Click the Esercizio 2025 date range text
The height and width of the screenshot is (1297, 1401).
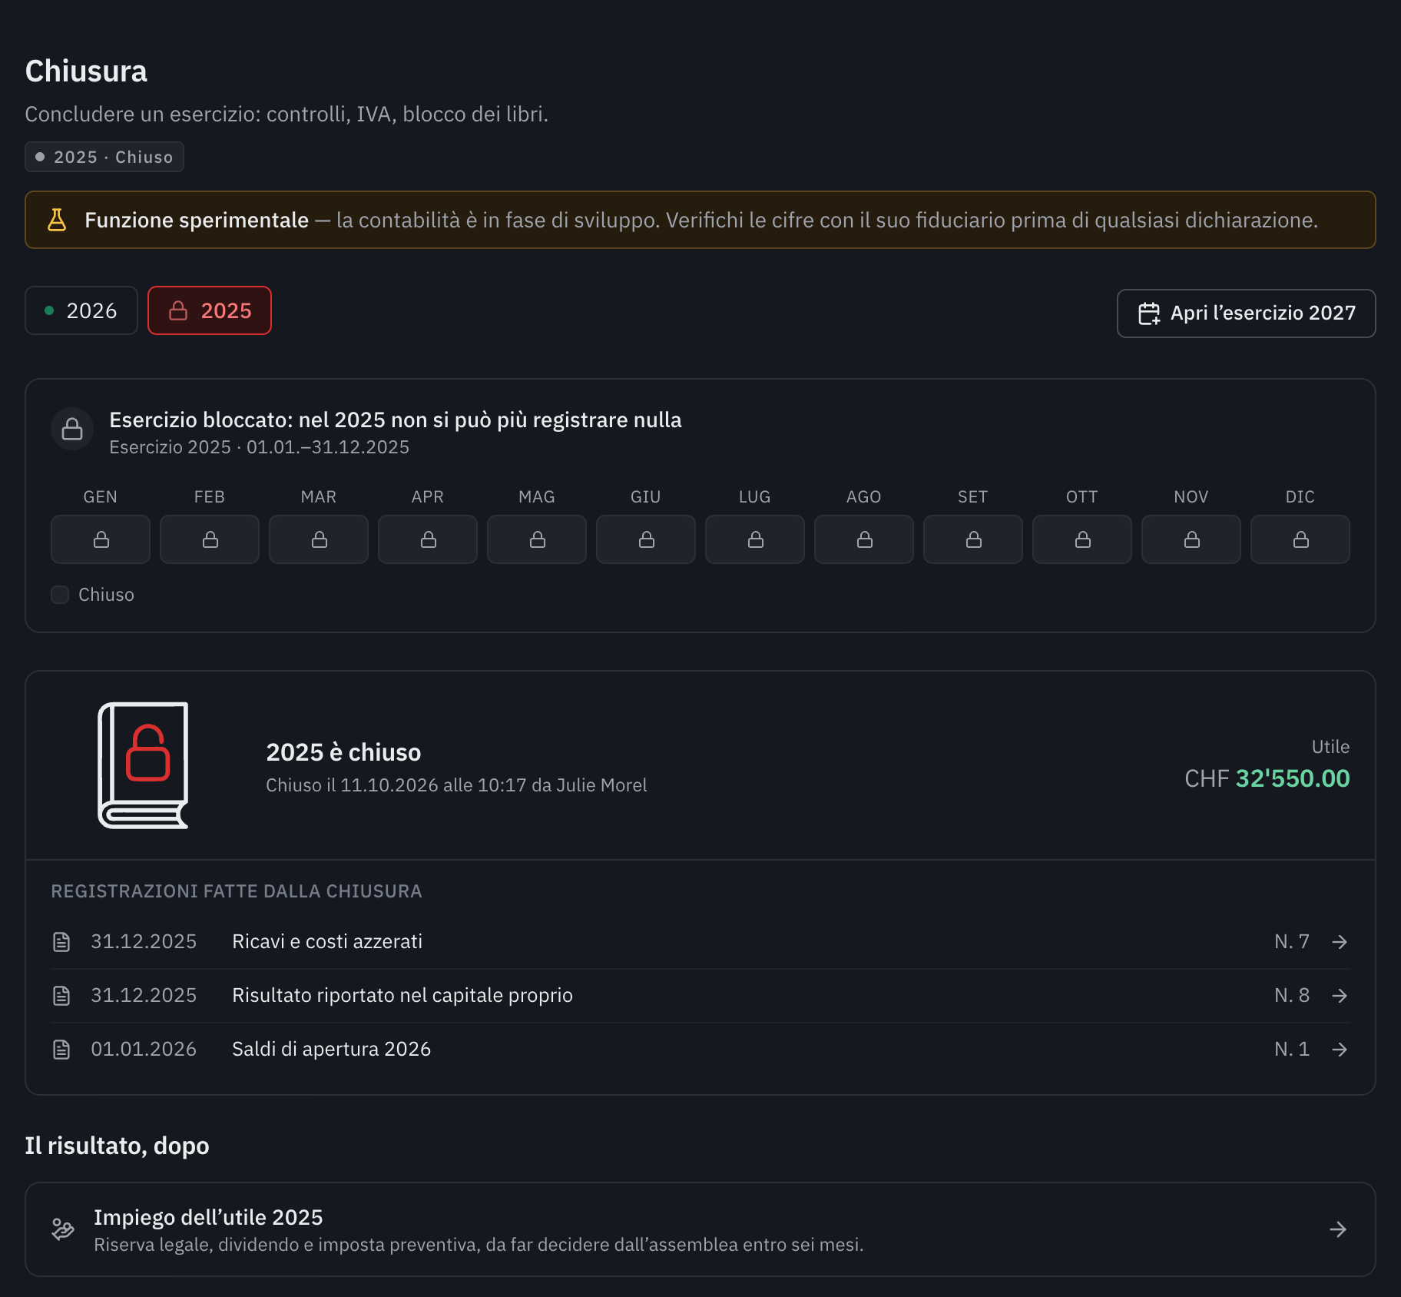click(x=260, y=447)
